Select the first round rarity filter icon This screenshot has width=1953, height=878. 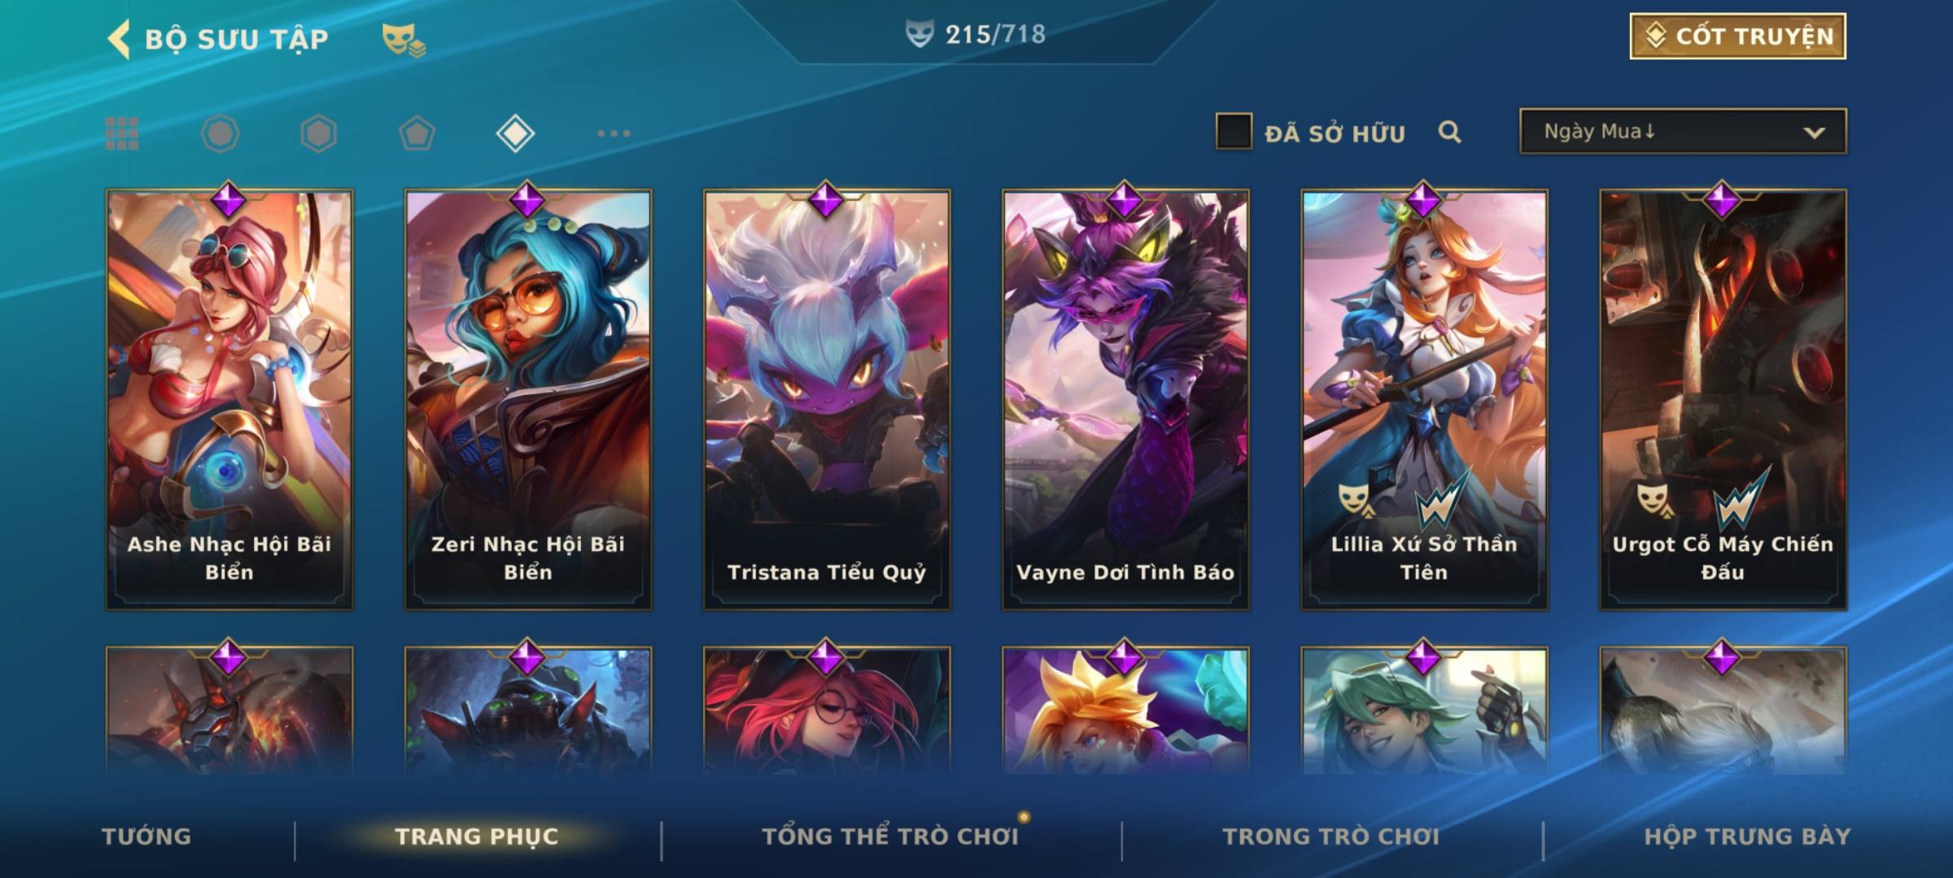point(220,133)
